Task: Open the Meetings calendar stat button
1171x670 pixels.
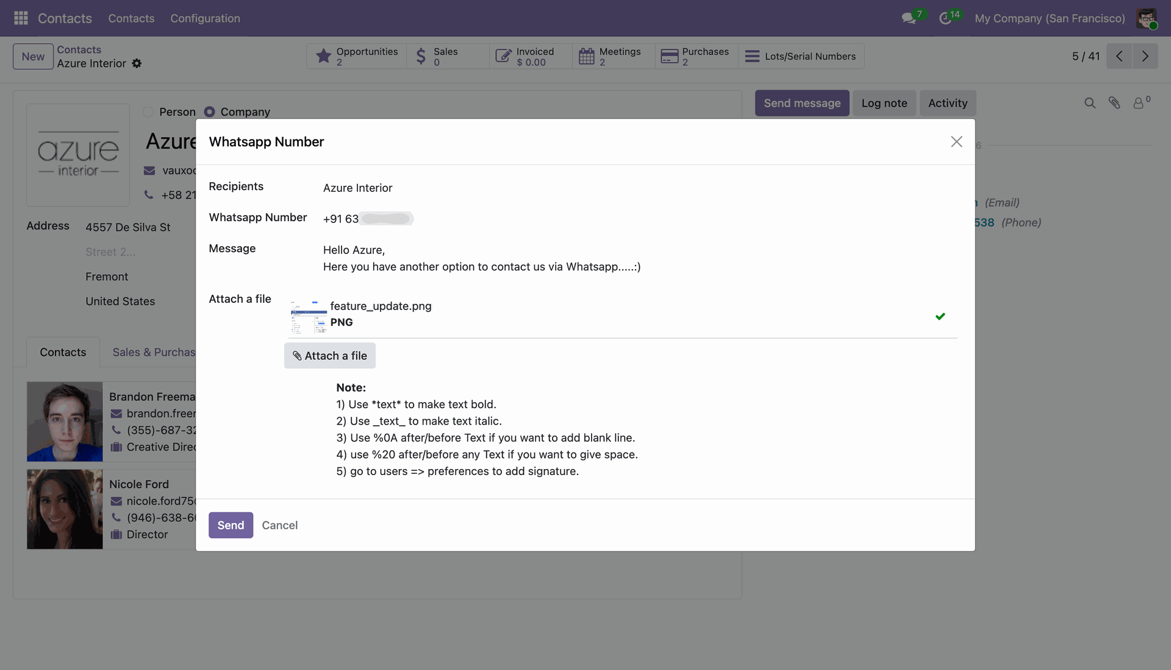Action: pos(614,56)
